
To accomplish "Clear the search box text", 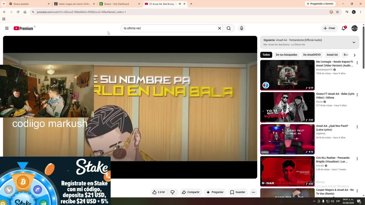I will click(x=220, y=28).
